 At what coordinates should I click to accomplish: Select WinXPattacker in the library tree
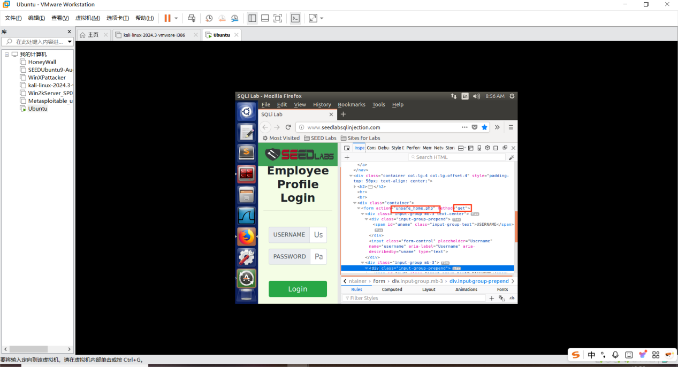(47, 78)
